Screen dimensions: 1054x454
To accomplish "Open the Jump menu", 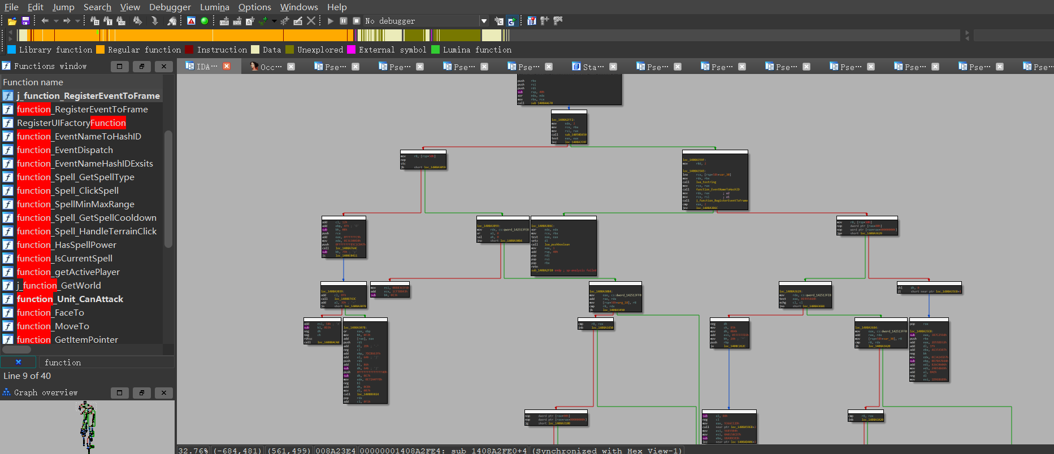I will 63,7.
